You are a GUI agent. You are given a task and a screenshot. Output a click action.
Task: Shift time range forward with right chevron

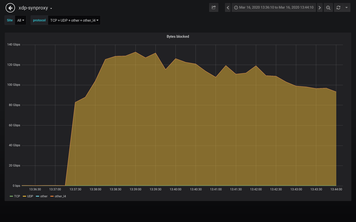point(320,8)
